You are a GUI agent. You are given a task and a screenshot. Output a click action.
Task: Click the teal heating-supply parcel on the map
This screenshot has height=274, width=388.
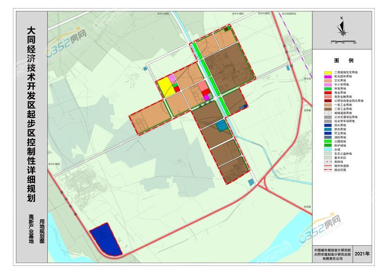[221, 126]
